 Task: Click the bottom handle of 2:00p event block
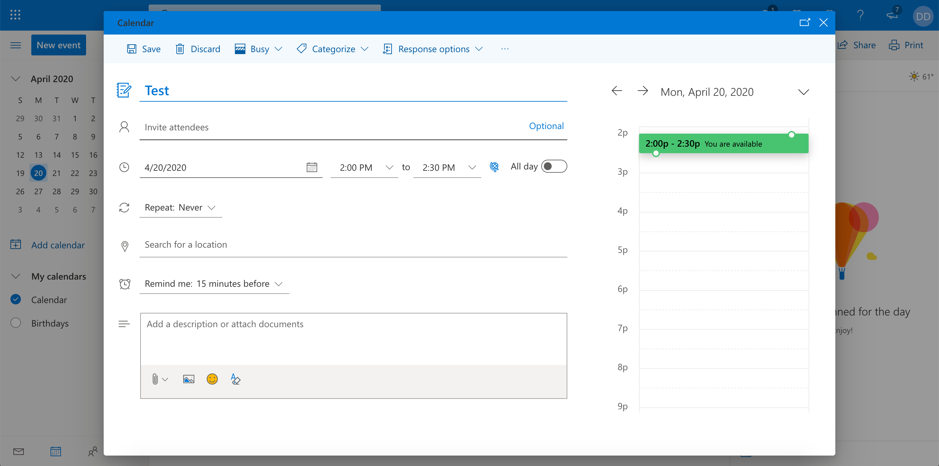coord(656,154)
